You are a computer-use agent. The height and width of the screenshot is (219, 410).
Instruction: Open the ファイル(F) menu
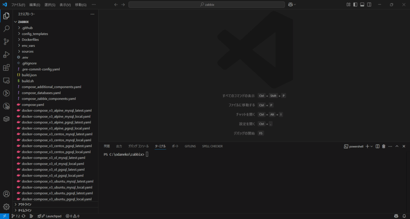18,5
